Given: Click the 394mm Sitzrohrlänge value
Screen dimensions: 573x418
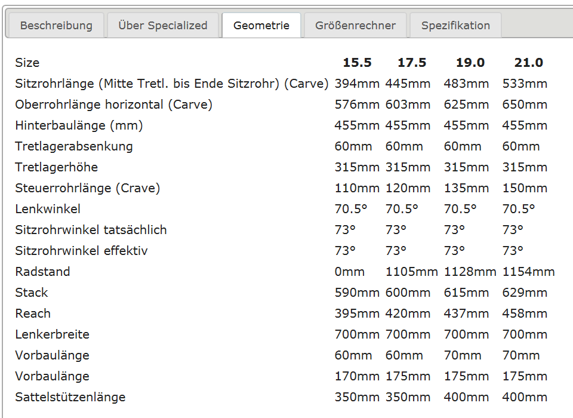Looking at the screenshot, I should click(357, 84).
